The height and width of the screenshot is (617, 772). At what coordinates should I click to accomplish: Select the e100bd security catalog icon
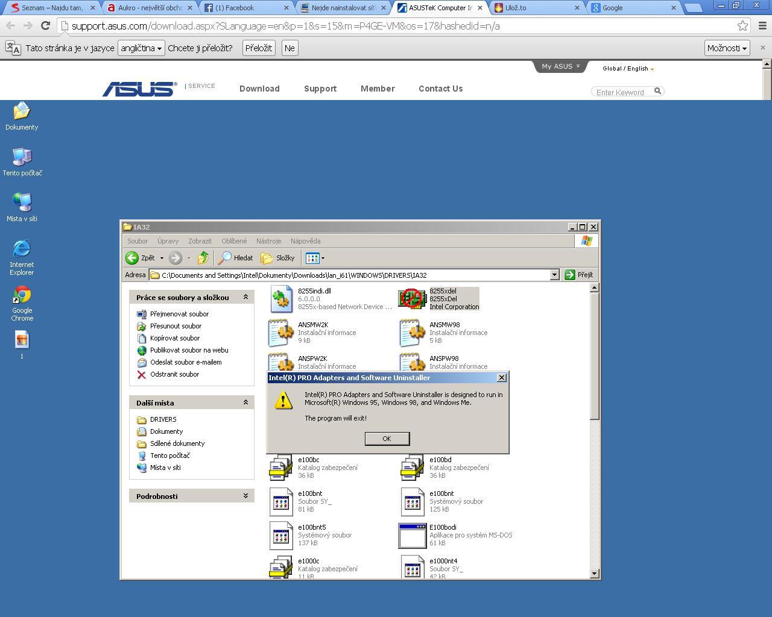pyautogui.click(x=413, y=468)
